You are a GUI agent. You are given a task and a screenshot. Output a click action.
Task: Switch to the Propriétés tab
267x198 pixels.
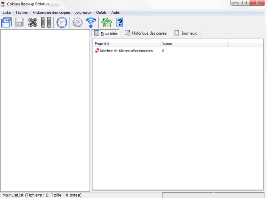106,33
